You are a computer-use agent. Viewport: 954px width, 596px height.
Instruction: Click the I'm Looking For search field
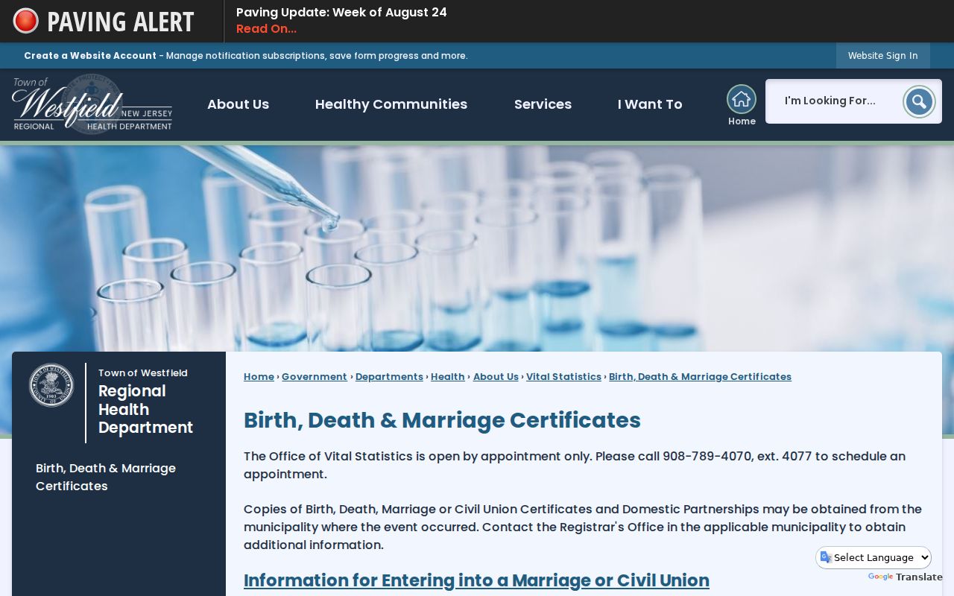[833, 101]
